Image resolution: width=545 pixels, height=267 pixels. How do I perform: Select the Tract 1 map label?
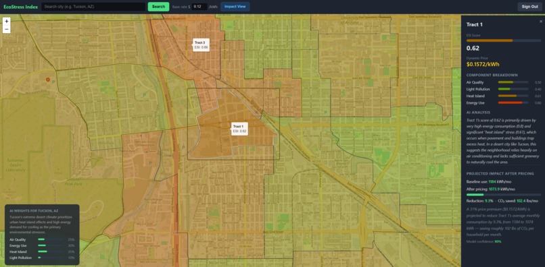pos(240,129)
